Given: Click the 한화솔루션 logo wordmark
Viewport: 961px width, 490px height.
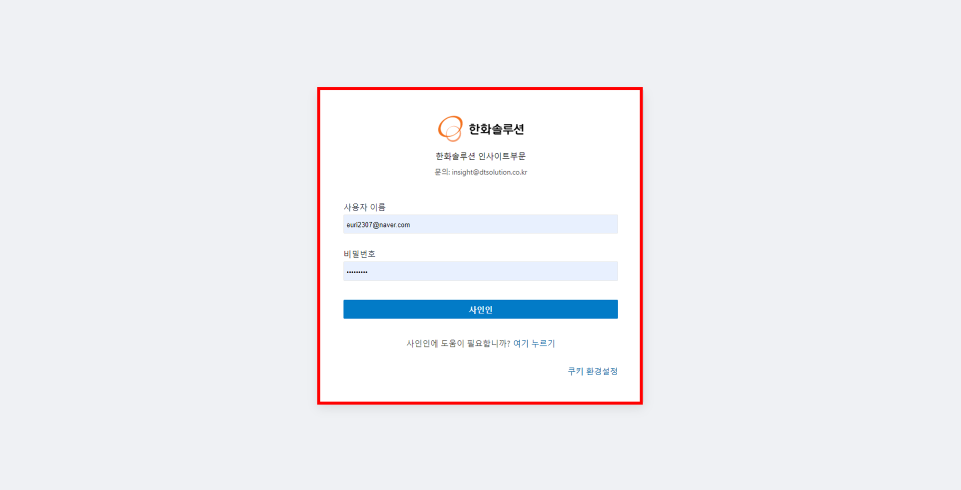Looking at the screenshot, I should [x=496, y=129].
